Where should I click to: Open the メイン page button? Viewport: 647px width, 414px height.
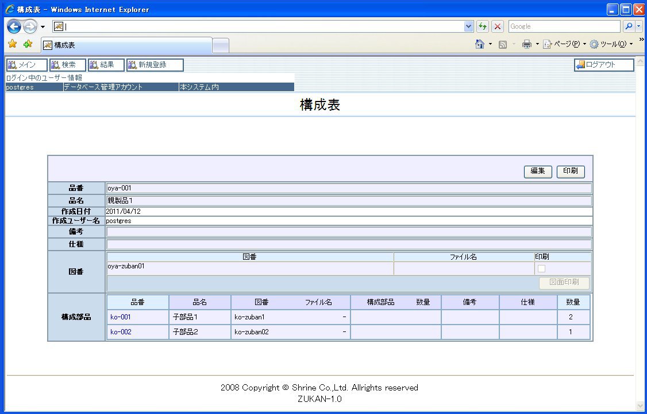(x=27, y=65)
